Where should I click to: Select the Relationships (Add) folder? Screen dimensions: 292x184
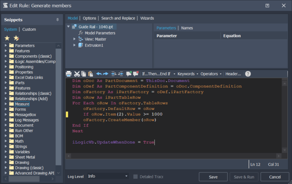(x=31, y=99)
